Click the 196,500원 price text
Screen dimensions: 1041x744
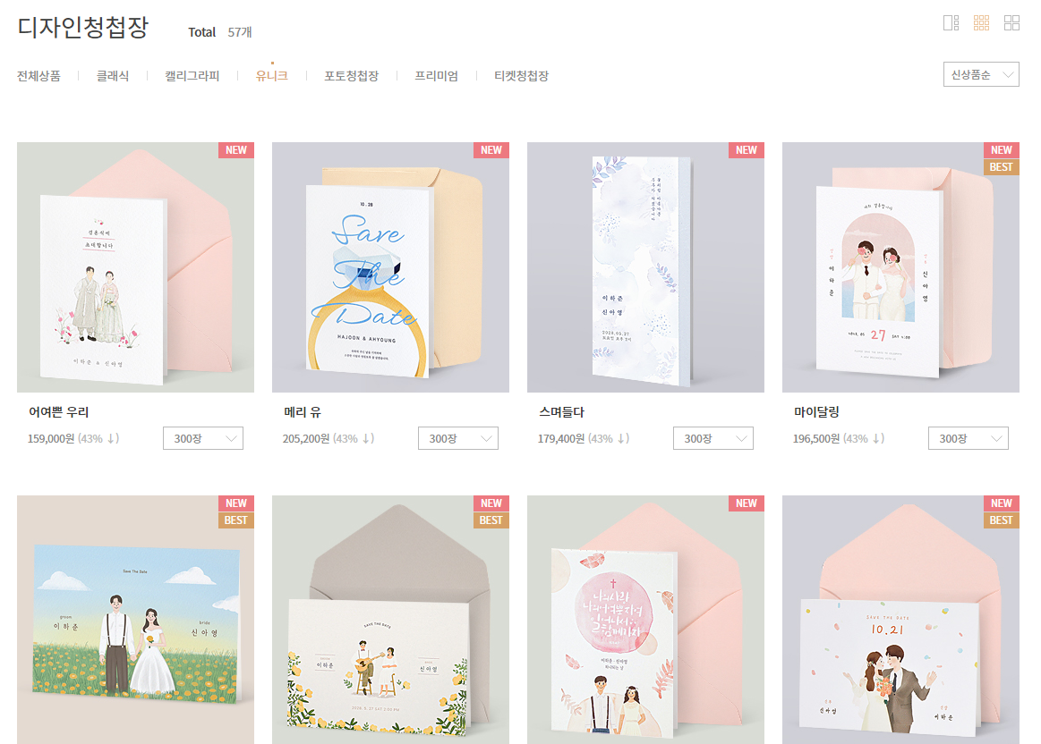816,438
